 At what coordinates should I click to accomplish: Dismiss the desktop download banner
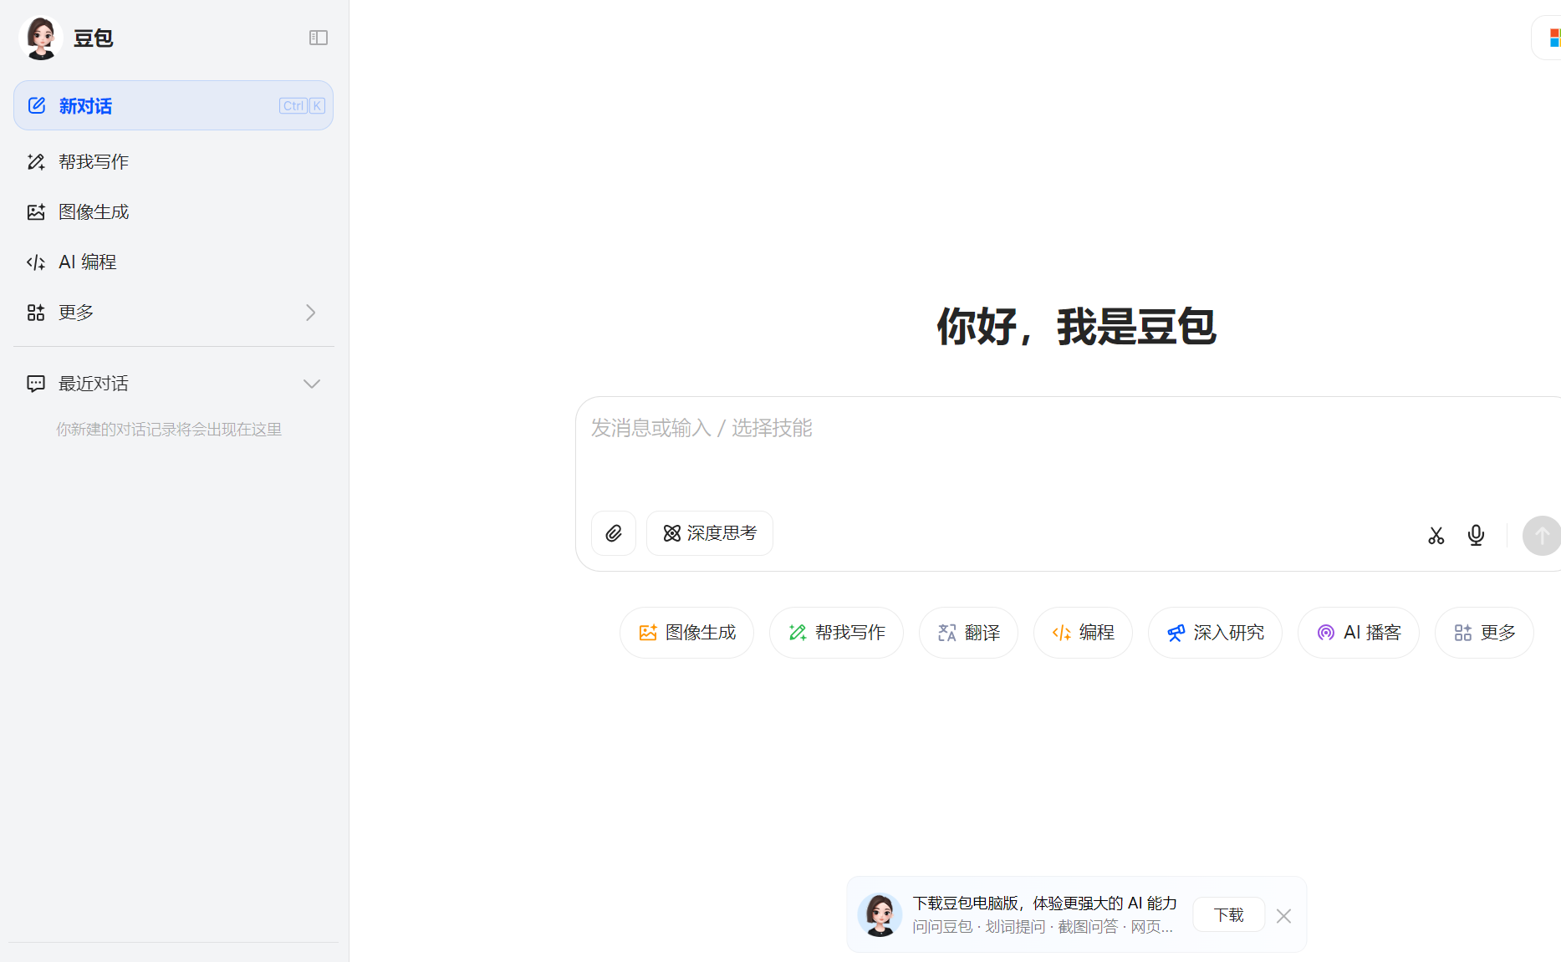click(1283, 916)
